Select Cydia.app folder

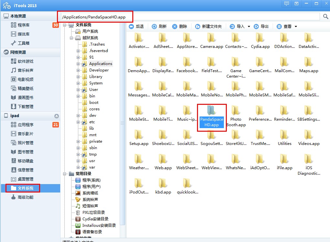(260, 41)
